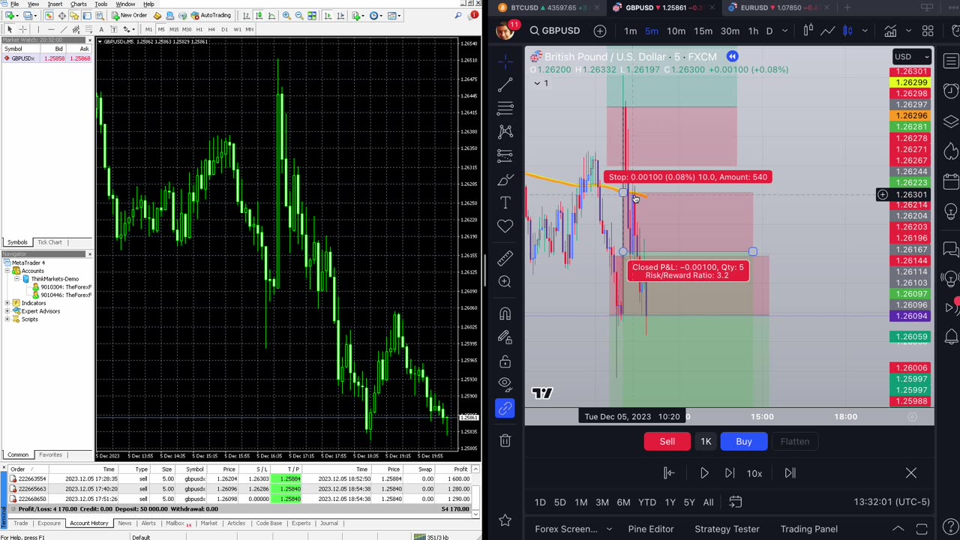Click the blue Buy button

pyautogui.click(x=743, y=441)
